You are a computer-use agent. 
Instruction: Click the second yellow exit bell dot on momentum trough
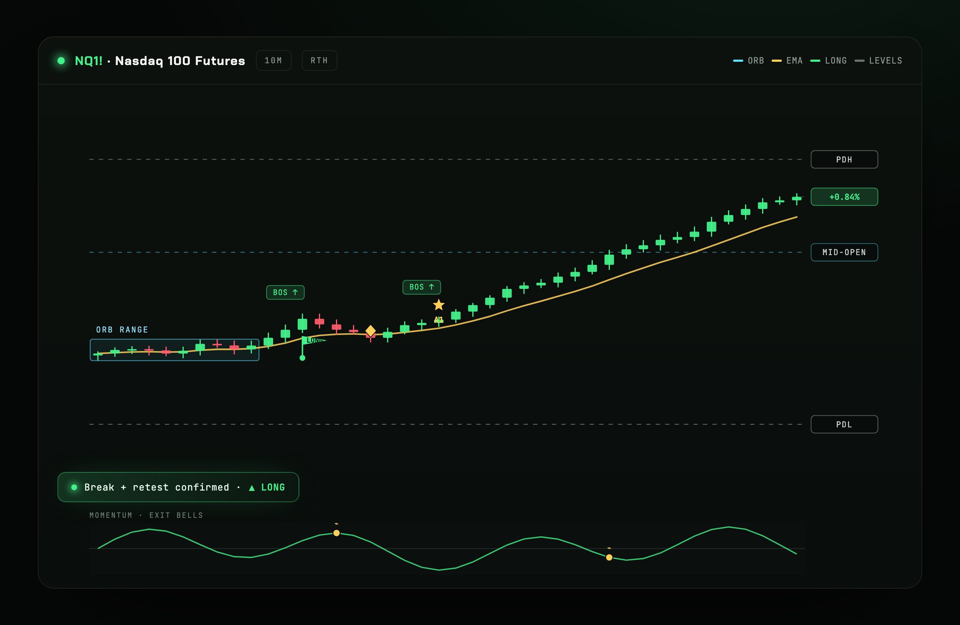(x=609, y=558)
